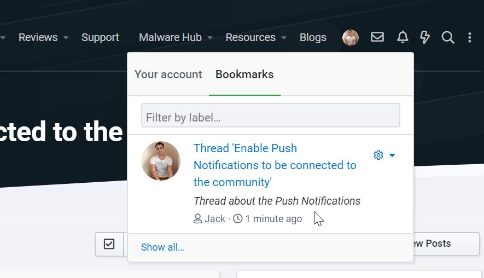The height and width of the screenshot is (278, 484).
Task: Click the clock icon beside timestamp
Action: click(x=238, y=219)
